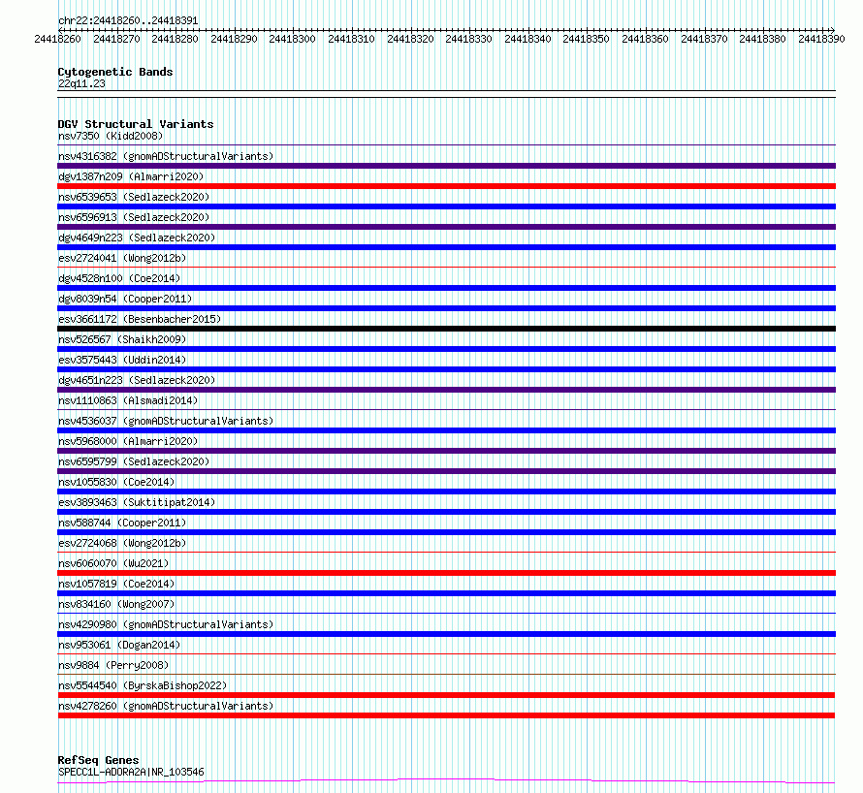Click the Cytogenetic Bands track title
This screenshot has height=793, width=863.
point(115,72)
